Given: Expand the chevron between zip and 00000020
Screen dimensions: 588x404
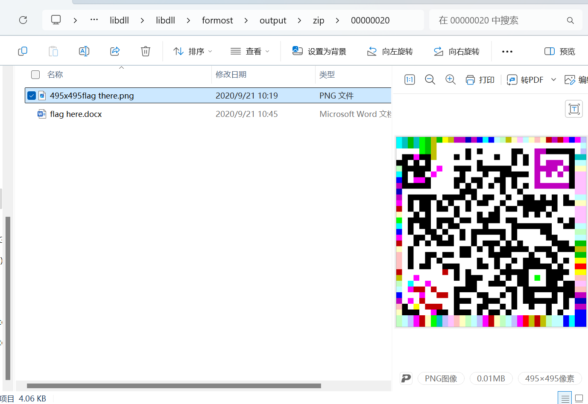Looking at the screenshot, I should coord(337,20).
